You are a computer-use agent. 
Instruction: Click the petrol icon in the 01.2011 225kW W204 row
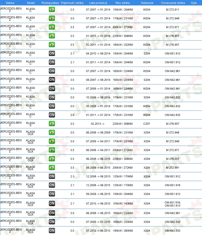point(52,36)
